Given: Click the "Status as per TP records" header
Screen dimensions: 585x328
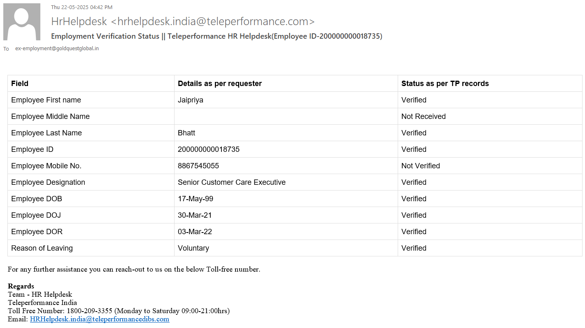Looking at the screenshot, I should tap(445, 84).
